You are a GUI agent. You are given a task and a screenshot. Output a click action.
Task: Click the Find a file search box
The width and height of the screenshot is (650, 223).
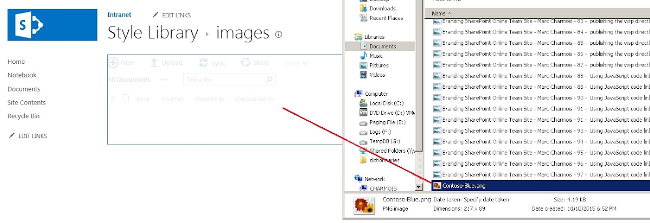tap(229, 80)
